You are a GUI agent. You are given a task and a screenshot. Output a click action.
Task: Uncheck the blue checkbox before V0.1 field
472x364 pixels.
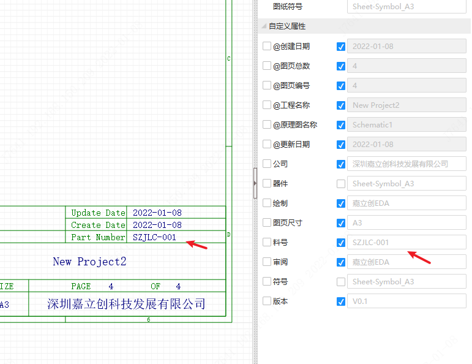(341, 301)
